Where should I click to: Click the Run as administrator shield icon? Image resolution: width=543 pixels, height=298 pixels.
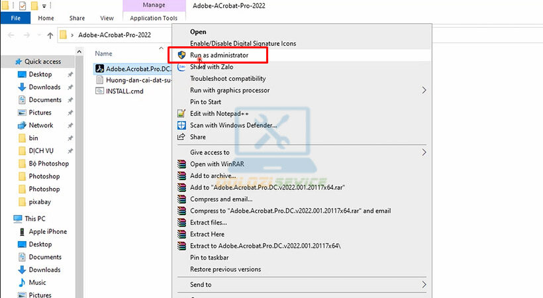tap(181, 55)
